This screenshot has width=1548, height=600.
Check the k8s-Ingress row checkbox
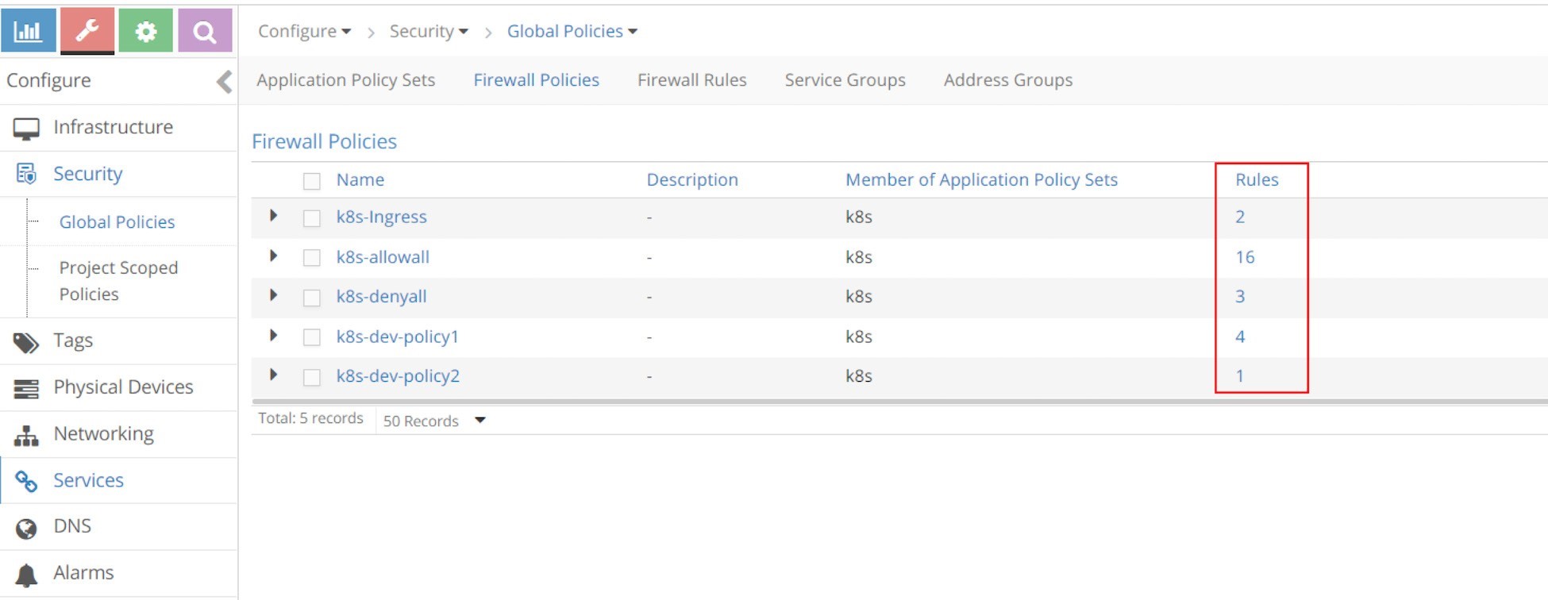point(312,218)
